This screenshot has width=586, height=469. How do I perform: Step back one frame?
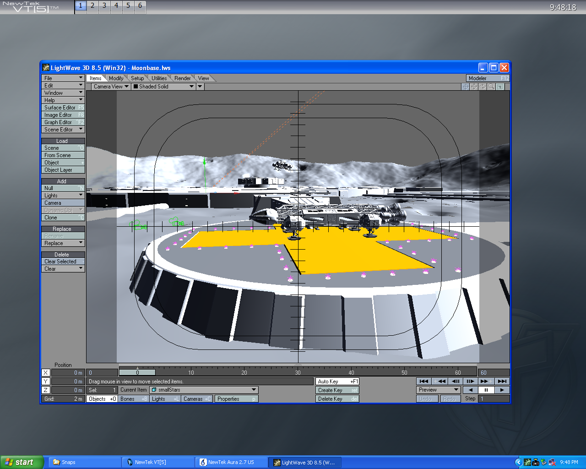click(x=455, y=381)
